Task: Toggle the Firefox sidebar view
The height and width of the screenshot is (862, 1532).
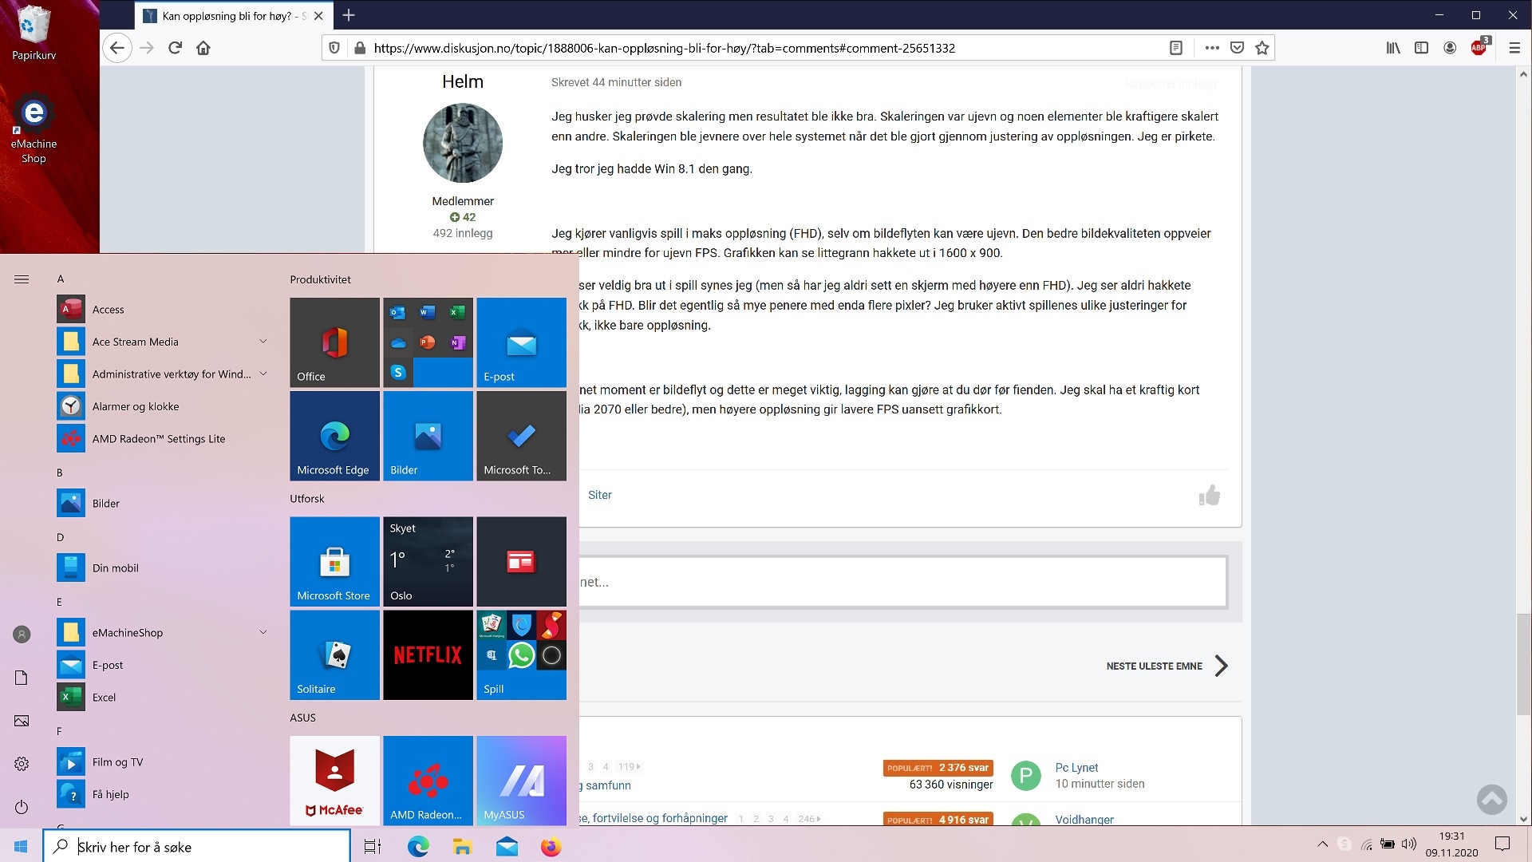Action: pos(1421,48)
